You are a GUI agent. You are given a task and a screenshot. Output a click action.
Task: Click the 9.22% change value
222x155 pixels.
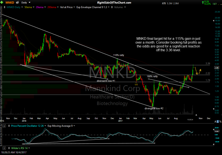[207, 4]
